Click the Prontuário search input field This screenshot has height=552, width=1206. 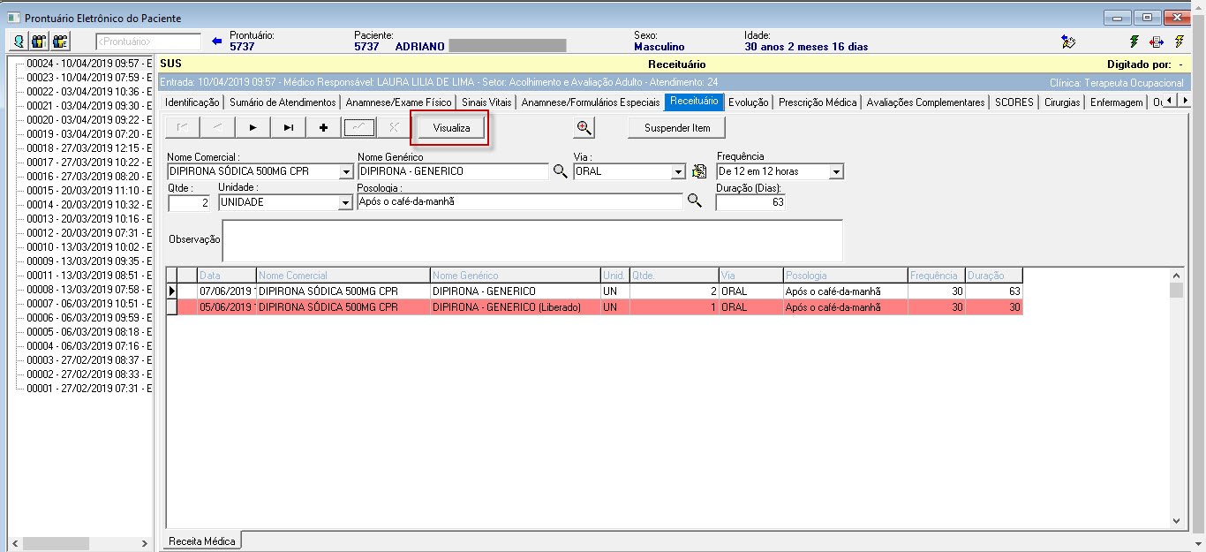pos(148,42)
